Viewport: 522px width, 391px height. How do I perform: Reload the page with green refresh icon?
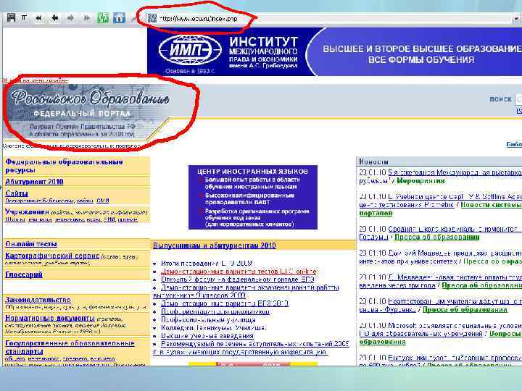(x=103, y=18)
